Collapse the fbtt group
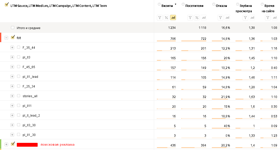 (7, 38)
